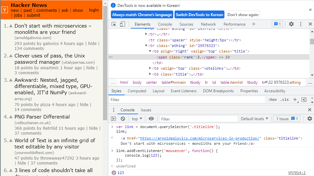Screen dimensions: 314x176
Task: Open the Network tab
Action: coord(208,24)
